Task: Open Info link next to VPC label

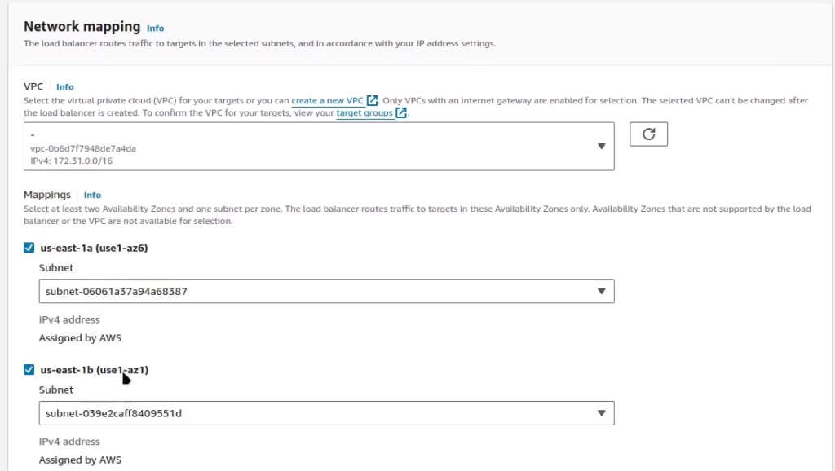Action: pos(65,86)
